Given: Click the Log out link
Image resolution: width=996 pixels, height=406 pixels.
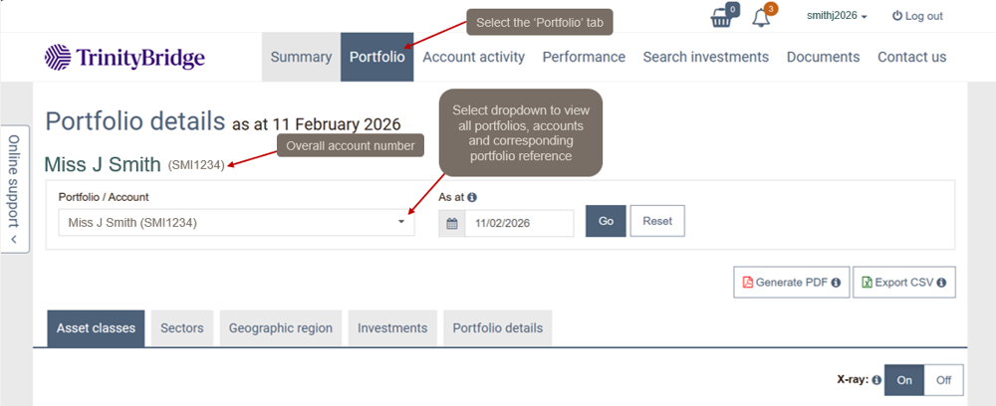Looking at the screenshot, I should point(917,16).
